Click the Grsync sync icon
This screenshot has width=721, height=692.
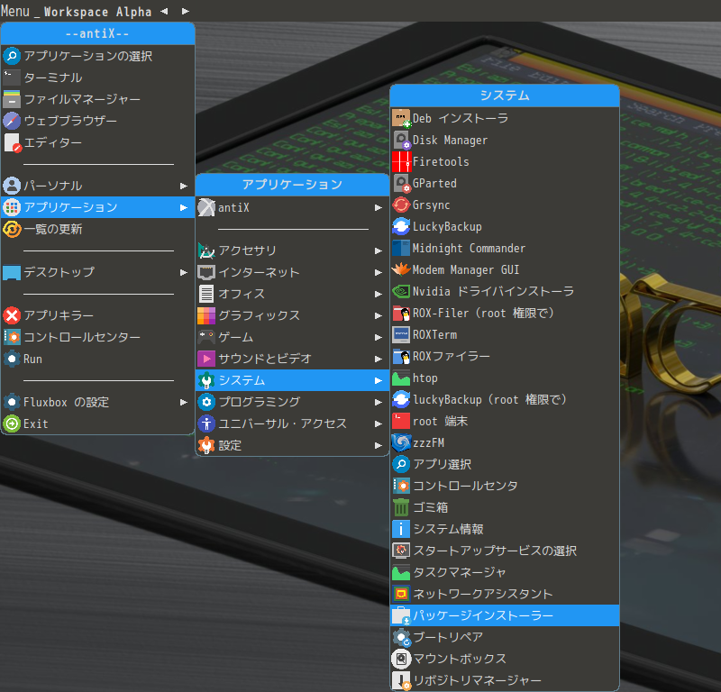tap(401, 205)
